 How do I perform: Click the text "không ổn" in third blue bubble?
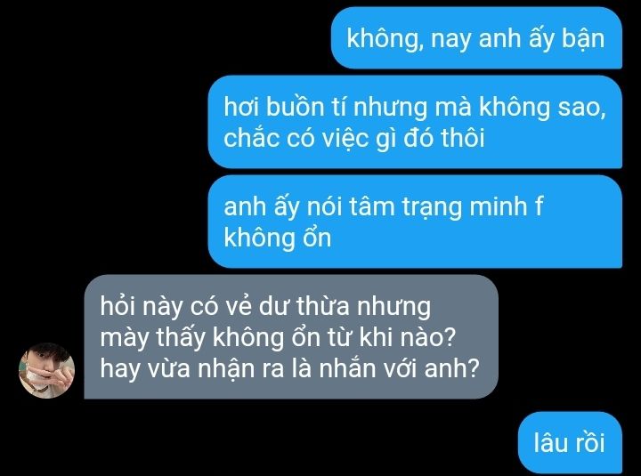pos(277,238)
